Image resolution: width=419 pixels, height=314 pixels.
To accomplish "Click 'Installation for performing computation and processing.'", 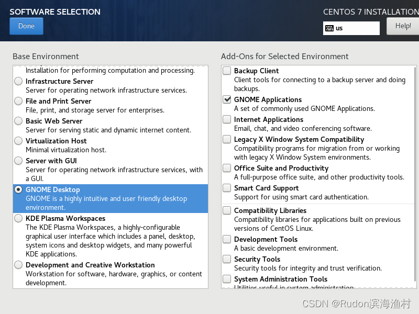I will point(110,71).
